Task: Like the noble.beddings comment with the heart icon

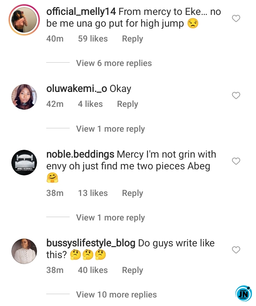Action: pyautogui.click(x=236, y=161)
